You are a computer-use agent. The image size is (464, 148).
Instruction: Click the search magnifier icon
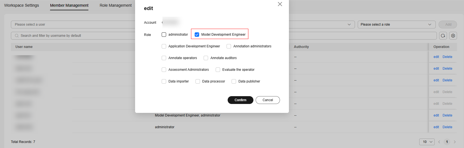(x=17, y=36)
